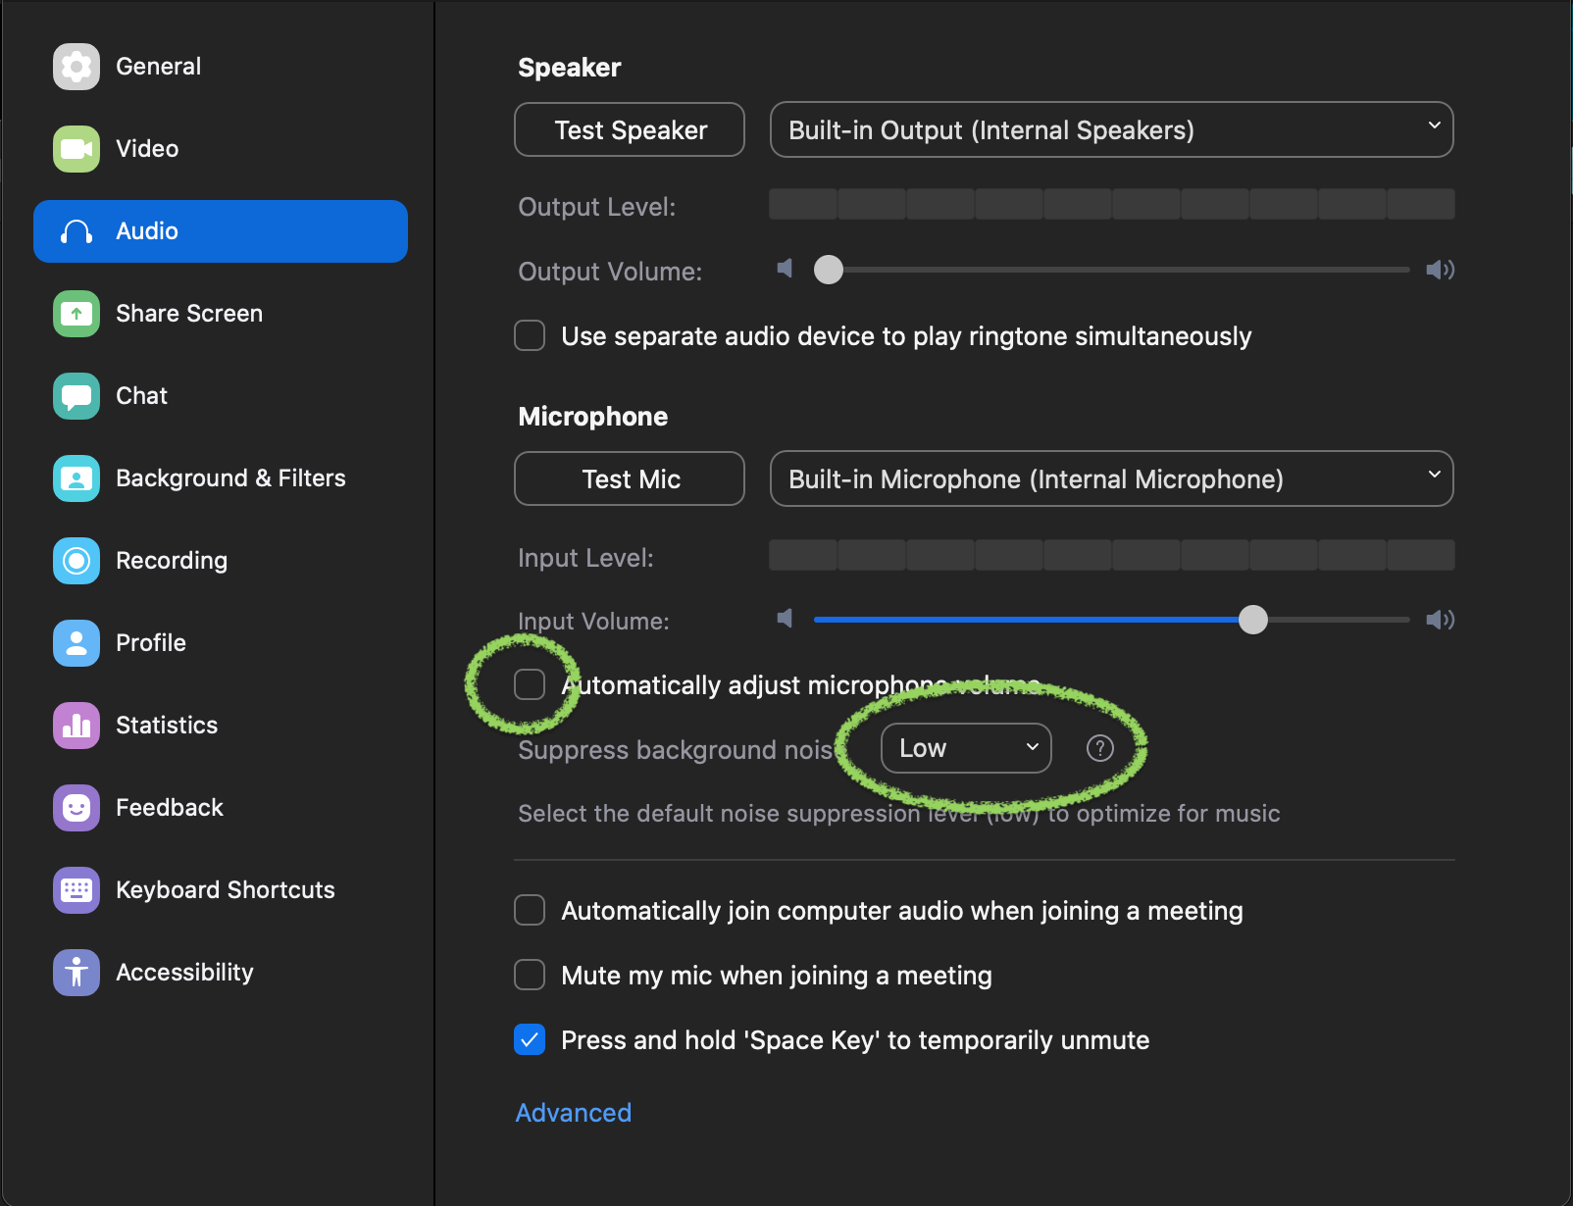
Task: Expand the microphone input device dropdown
Action: (1111, 478)
